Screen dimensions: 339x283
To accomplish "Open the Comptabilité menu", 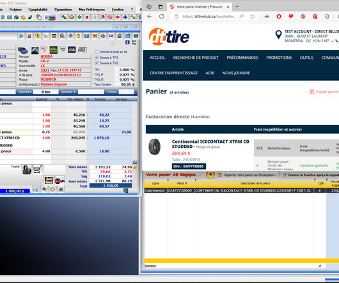I will (38, 10).
